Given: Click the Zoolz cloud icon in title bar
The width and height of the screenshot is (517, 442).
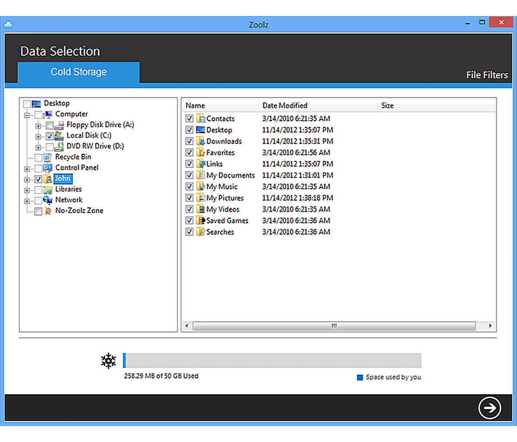Looking at the screenshot, I should (x=8, y=24).
